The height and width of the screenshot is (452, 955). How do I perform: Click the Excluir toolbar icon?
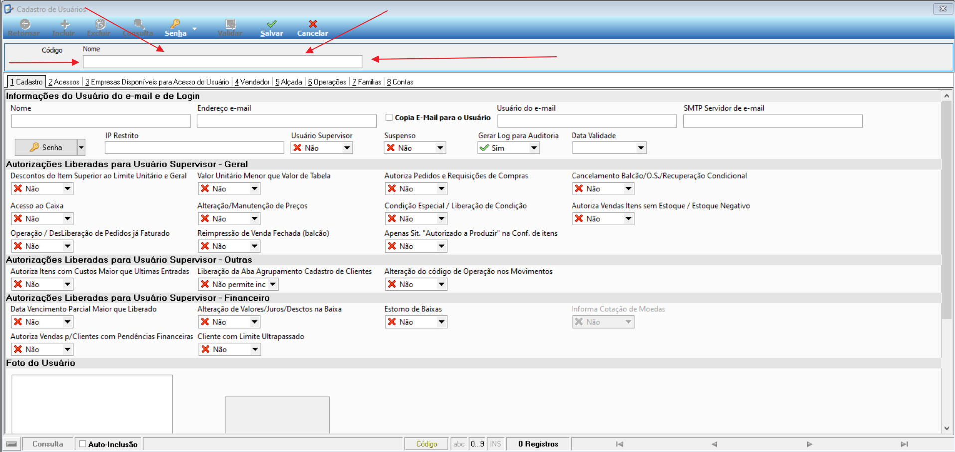[x=100, y=24]
